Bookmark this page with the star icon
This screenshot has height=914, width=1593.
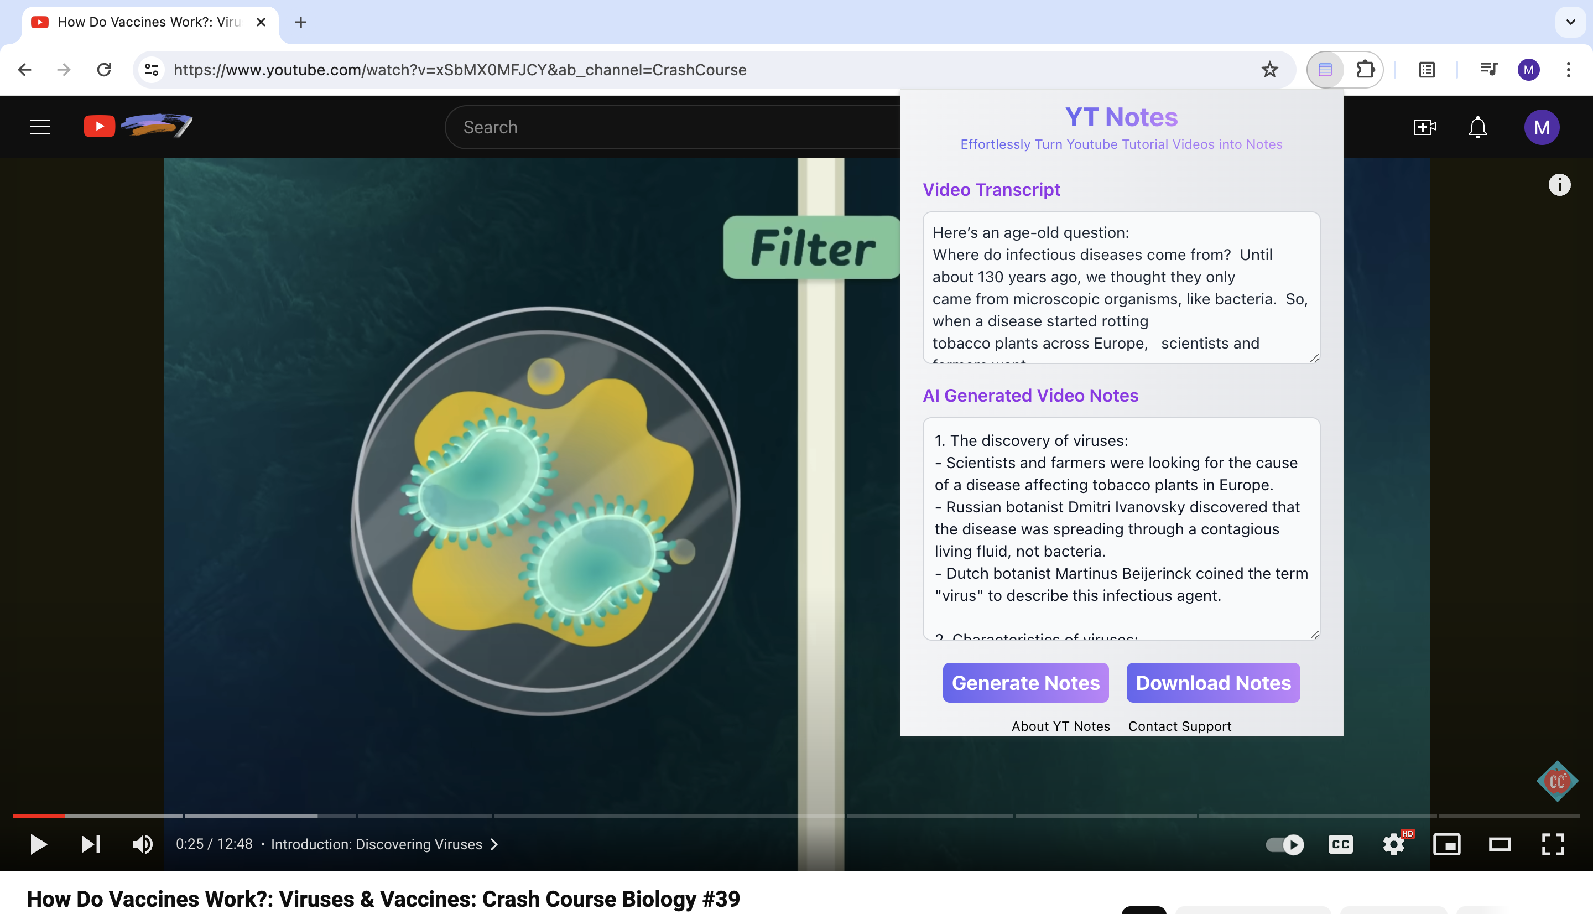pyautogui.click(x=1269, y=70)
